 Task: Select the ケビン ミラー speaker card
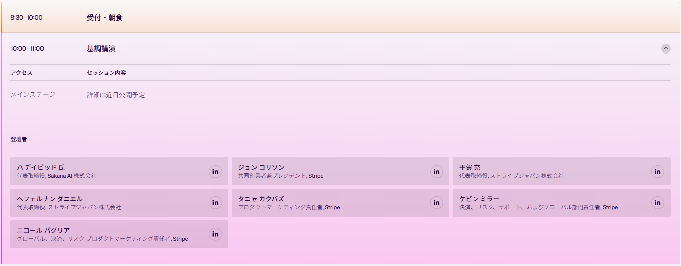coord(562,203)
